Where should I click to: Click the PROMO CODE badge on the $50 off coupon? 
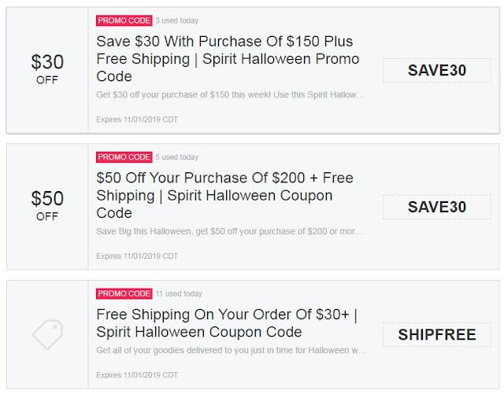[124, 157]
